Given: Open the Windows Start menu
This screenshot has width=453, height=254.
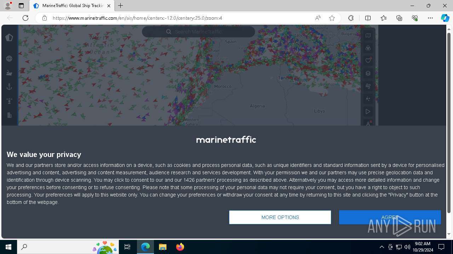Looking at the screenshot, I should click(8, 247).
